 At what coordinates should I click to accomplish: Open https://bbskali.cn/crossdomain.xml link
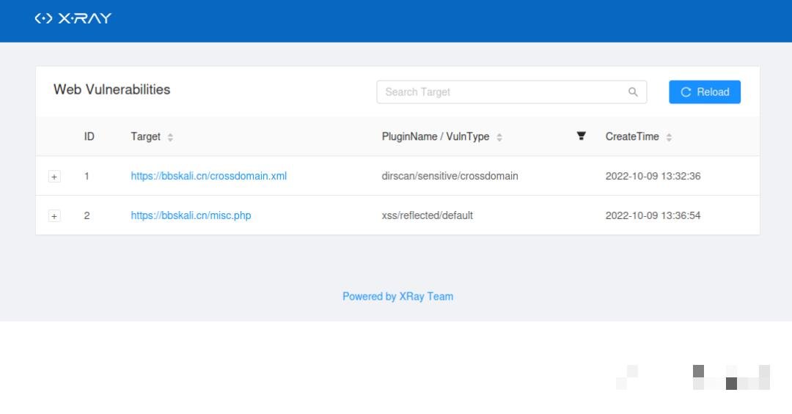(x=208, y=176)
